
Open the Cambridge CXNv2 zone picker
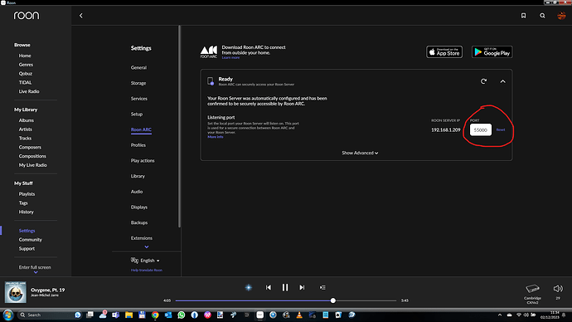[x=532, y=294]
